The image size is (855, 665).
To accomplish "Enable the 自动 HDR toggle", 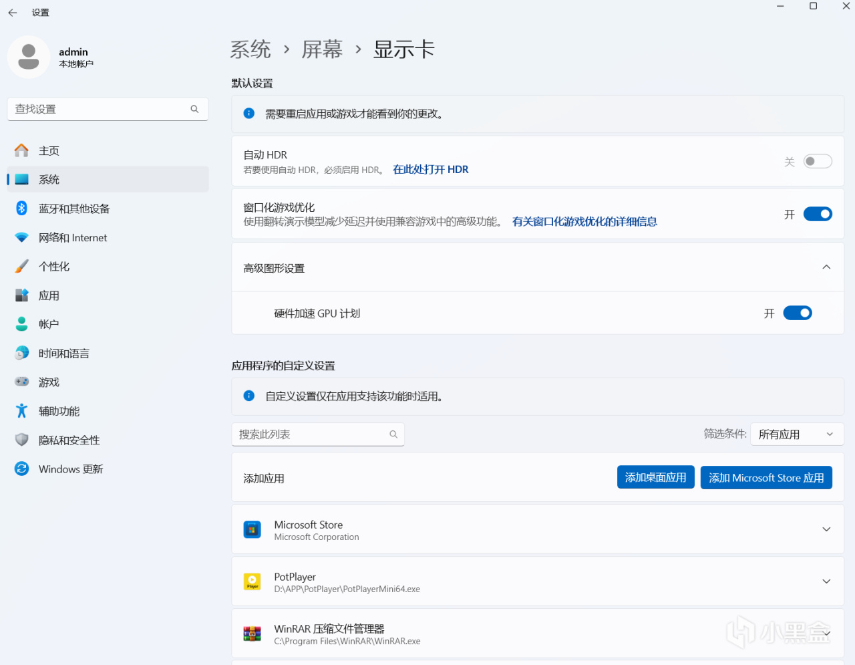I will coord(817,161).
